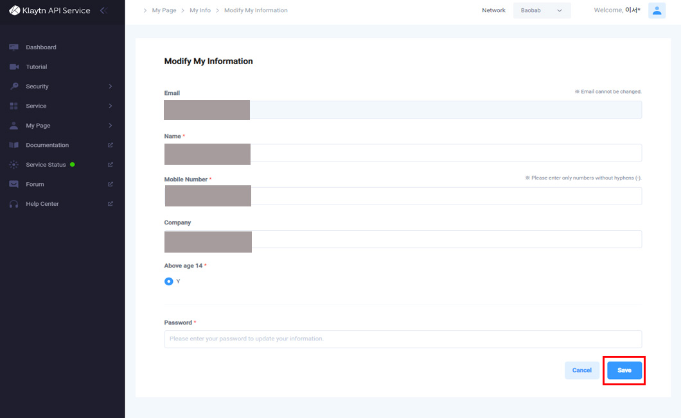Click the Save button
The image size is (681, 418).
pos(624,371)
